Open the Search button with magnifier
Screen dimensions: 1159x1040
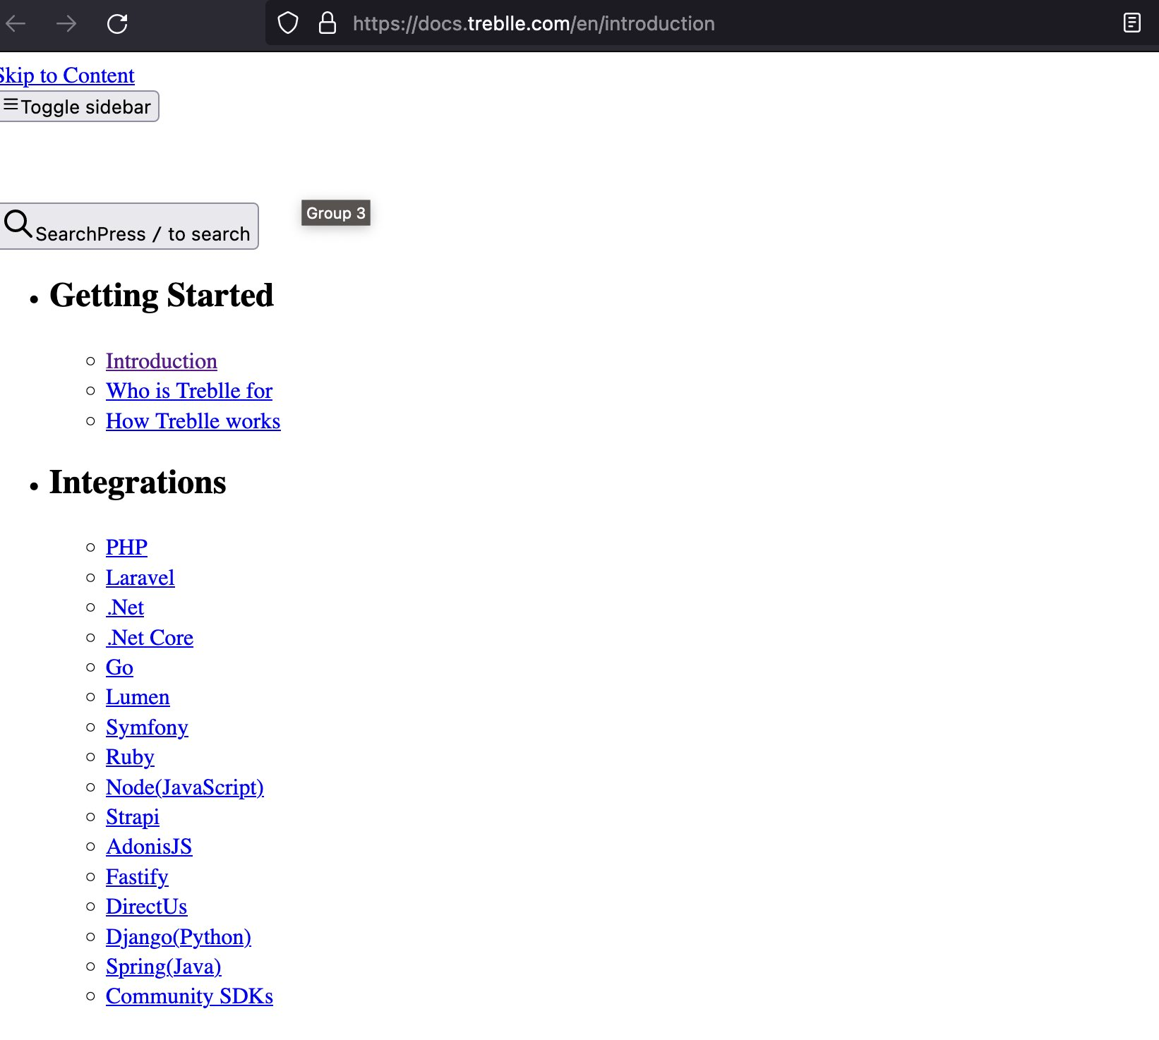[128, 226]
